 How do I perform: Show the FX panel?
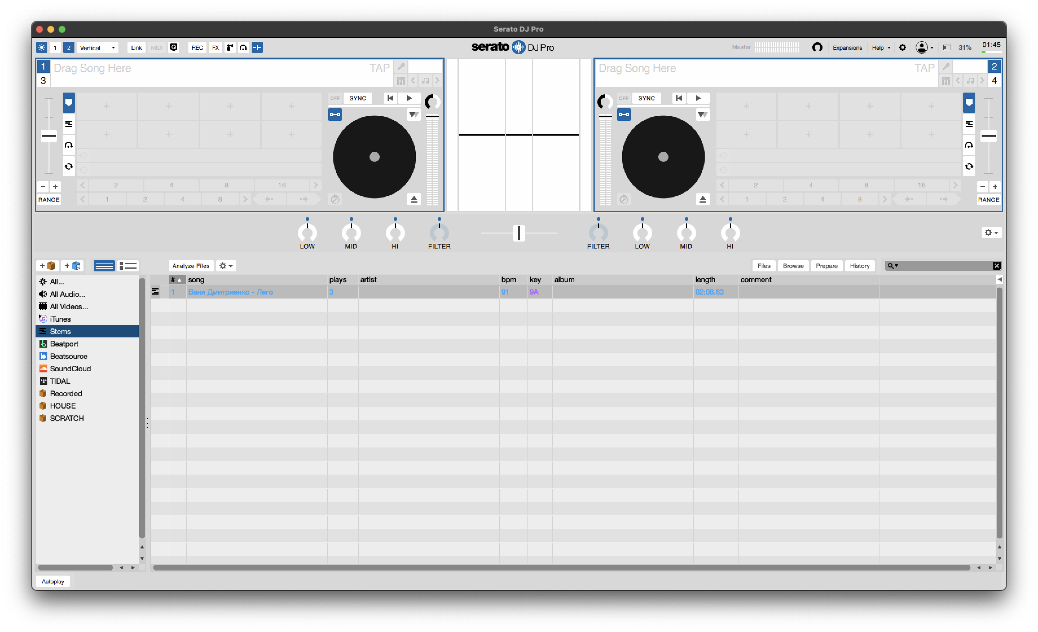215,48
